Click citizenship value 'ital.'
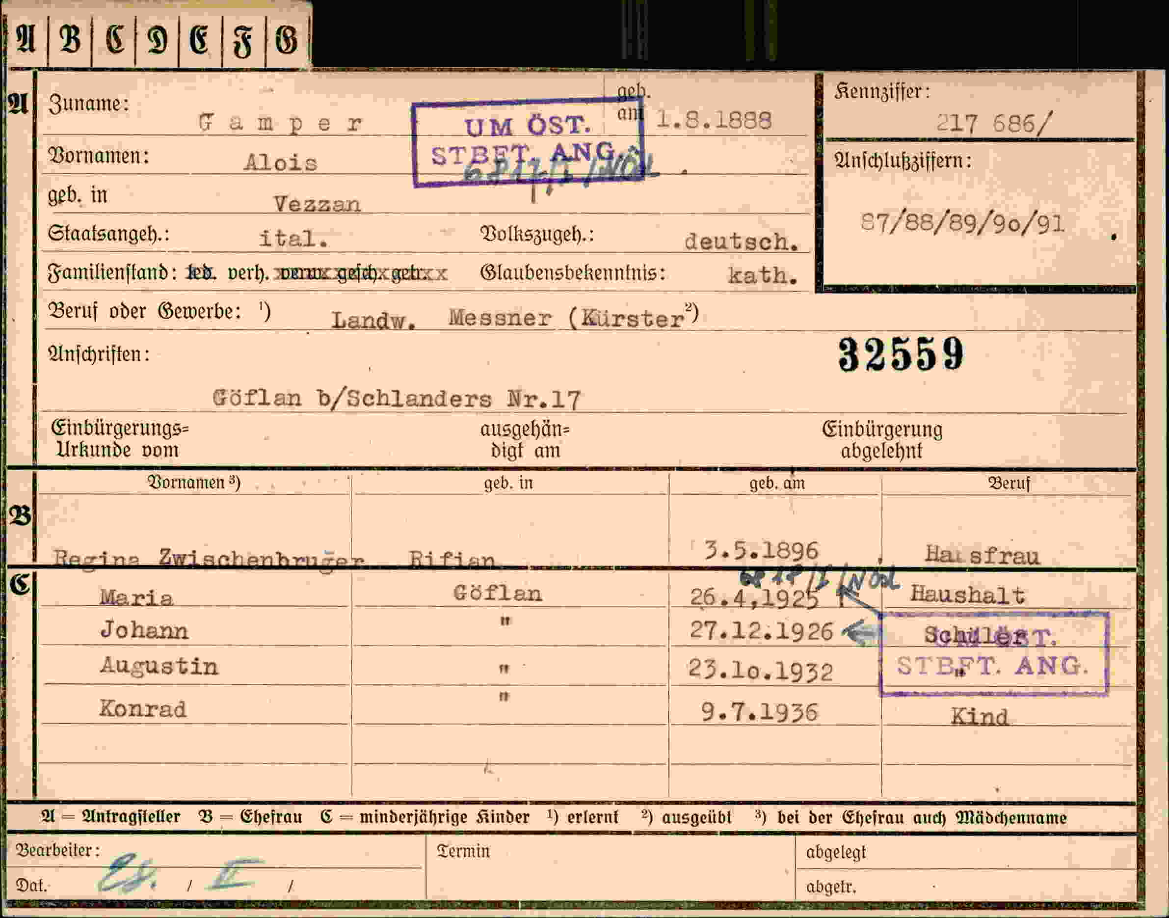This screenshot has width=1169, height=918. pyautogui.click(x=294, y=238)
